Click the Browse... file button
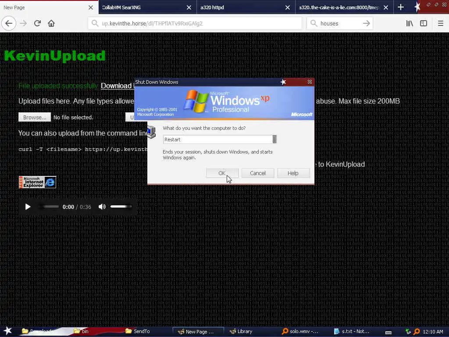Viewport: 449px width, 337px height. pos(35,117)
